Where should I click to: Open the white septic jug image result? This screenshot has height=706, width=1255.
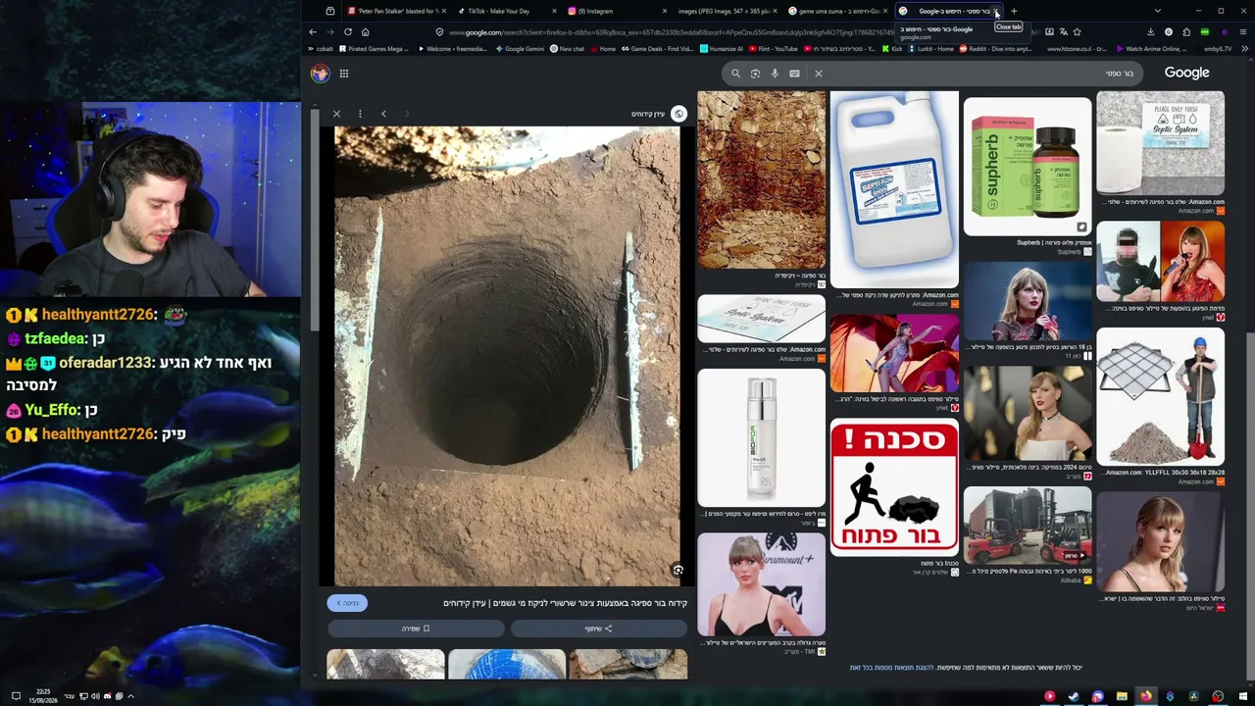tap(894, 190)
